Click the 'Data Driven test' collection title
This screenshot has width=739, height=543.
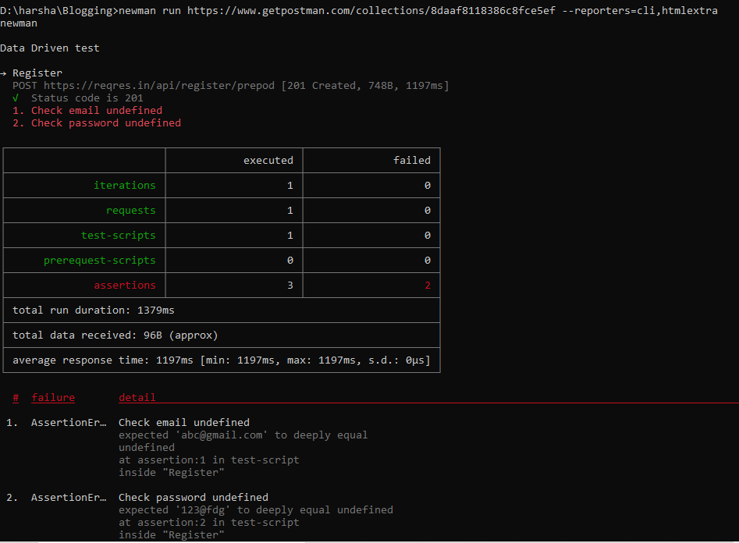click(x=49, y=48)
